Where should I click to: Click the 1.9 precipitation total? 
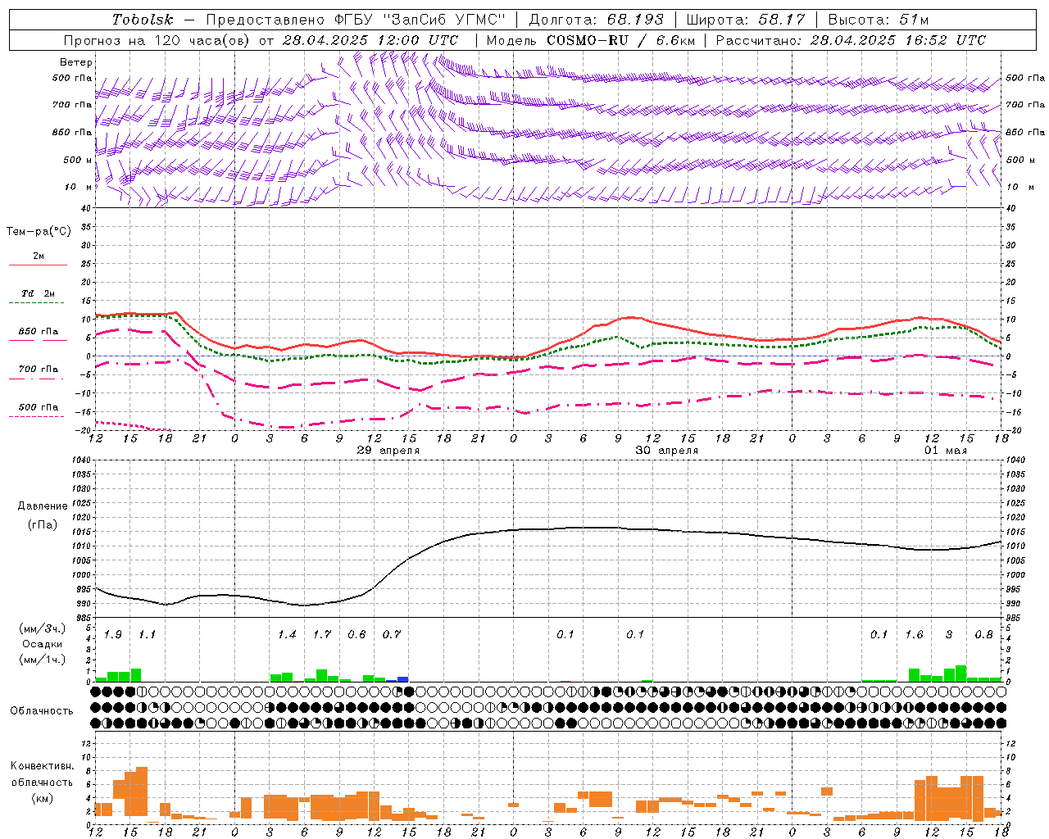click(x=113, y=635)
